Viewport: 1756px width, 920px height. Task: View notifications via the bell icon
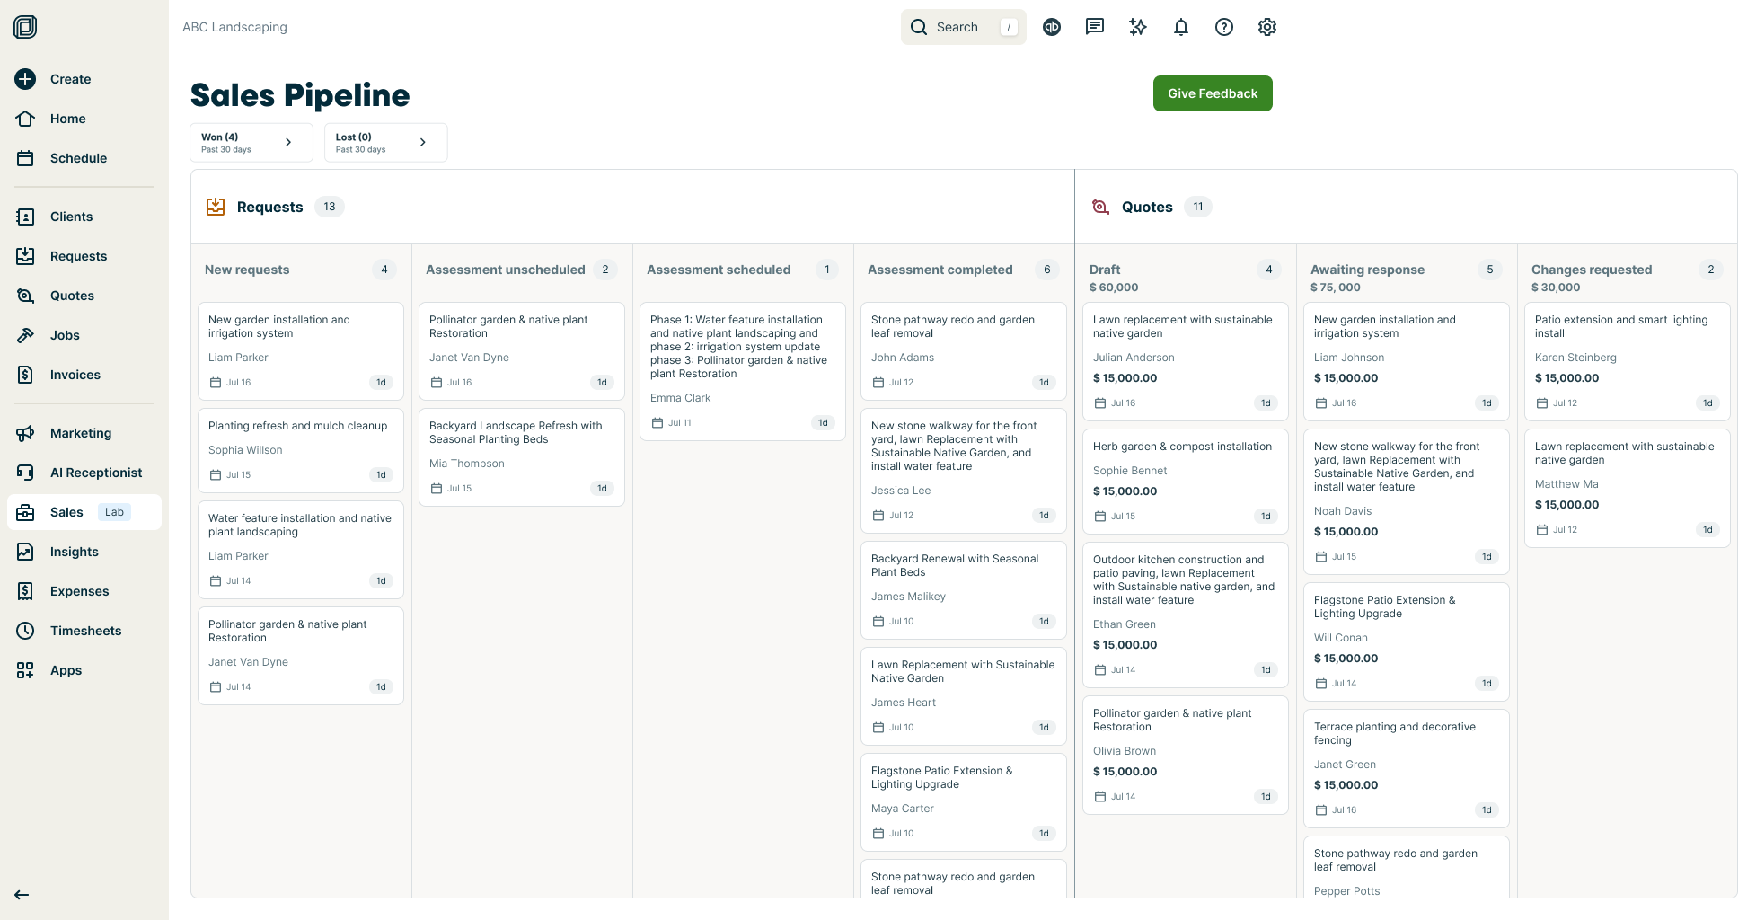tap(1180, 27)
